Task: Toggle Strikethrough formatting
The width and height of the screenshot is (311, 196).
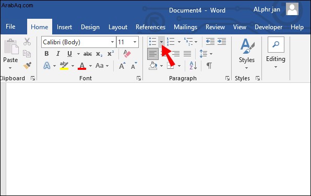Action: pyautogui.click(x=88, y=54)
